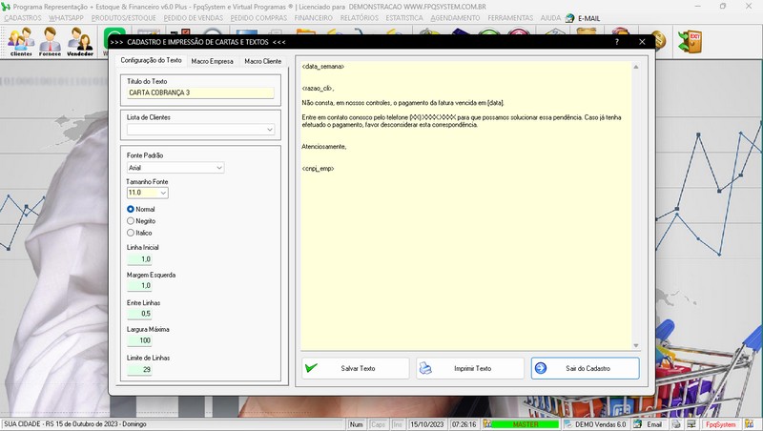
Task: Click the Entre Linhas value field
Action: click(139, 314)
